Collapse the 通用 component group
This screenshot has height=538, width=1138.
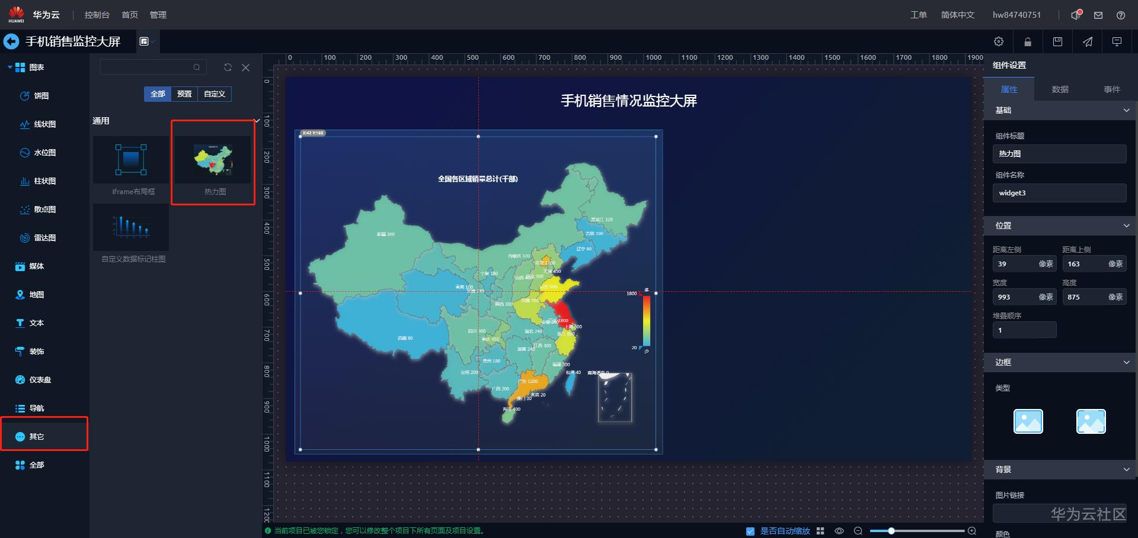click(257, 121)
